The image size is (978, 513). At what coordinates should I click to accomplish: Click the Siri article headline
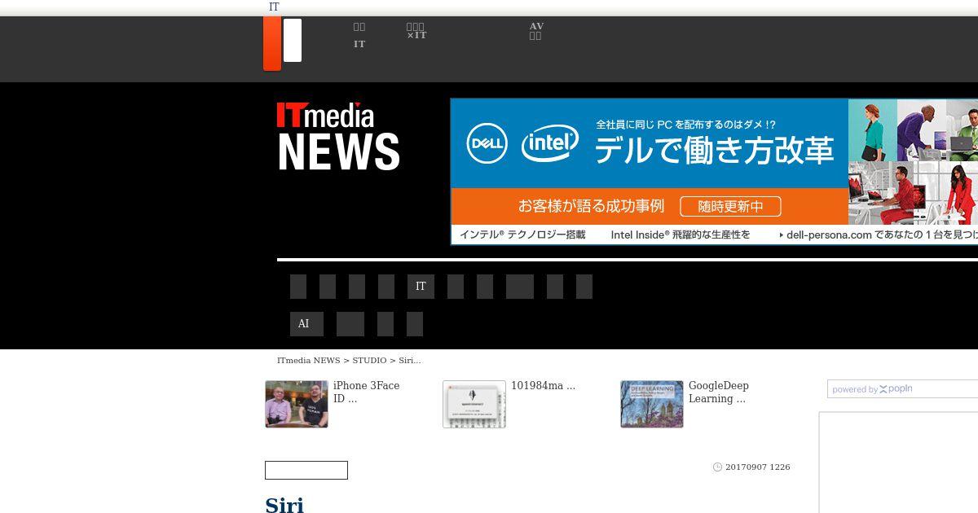pyautogui.click(x=284, y=505)
